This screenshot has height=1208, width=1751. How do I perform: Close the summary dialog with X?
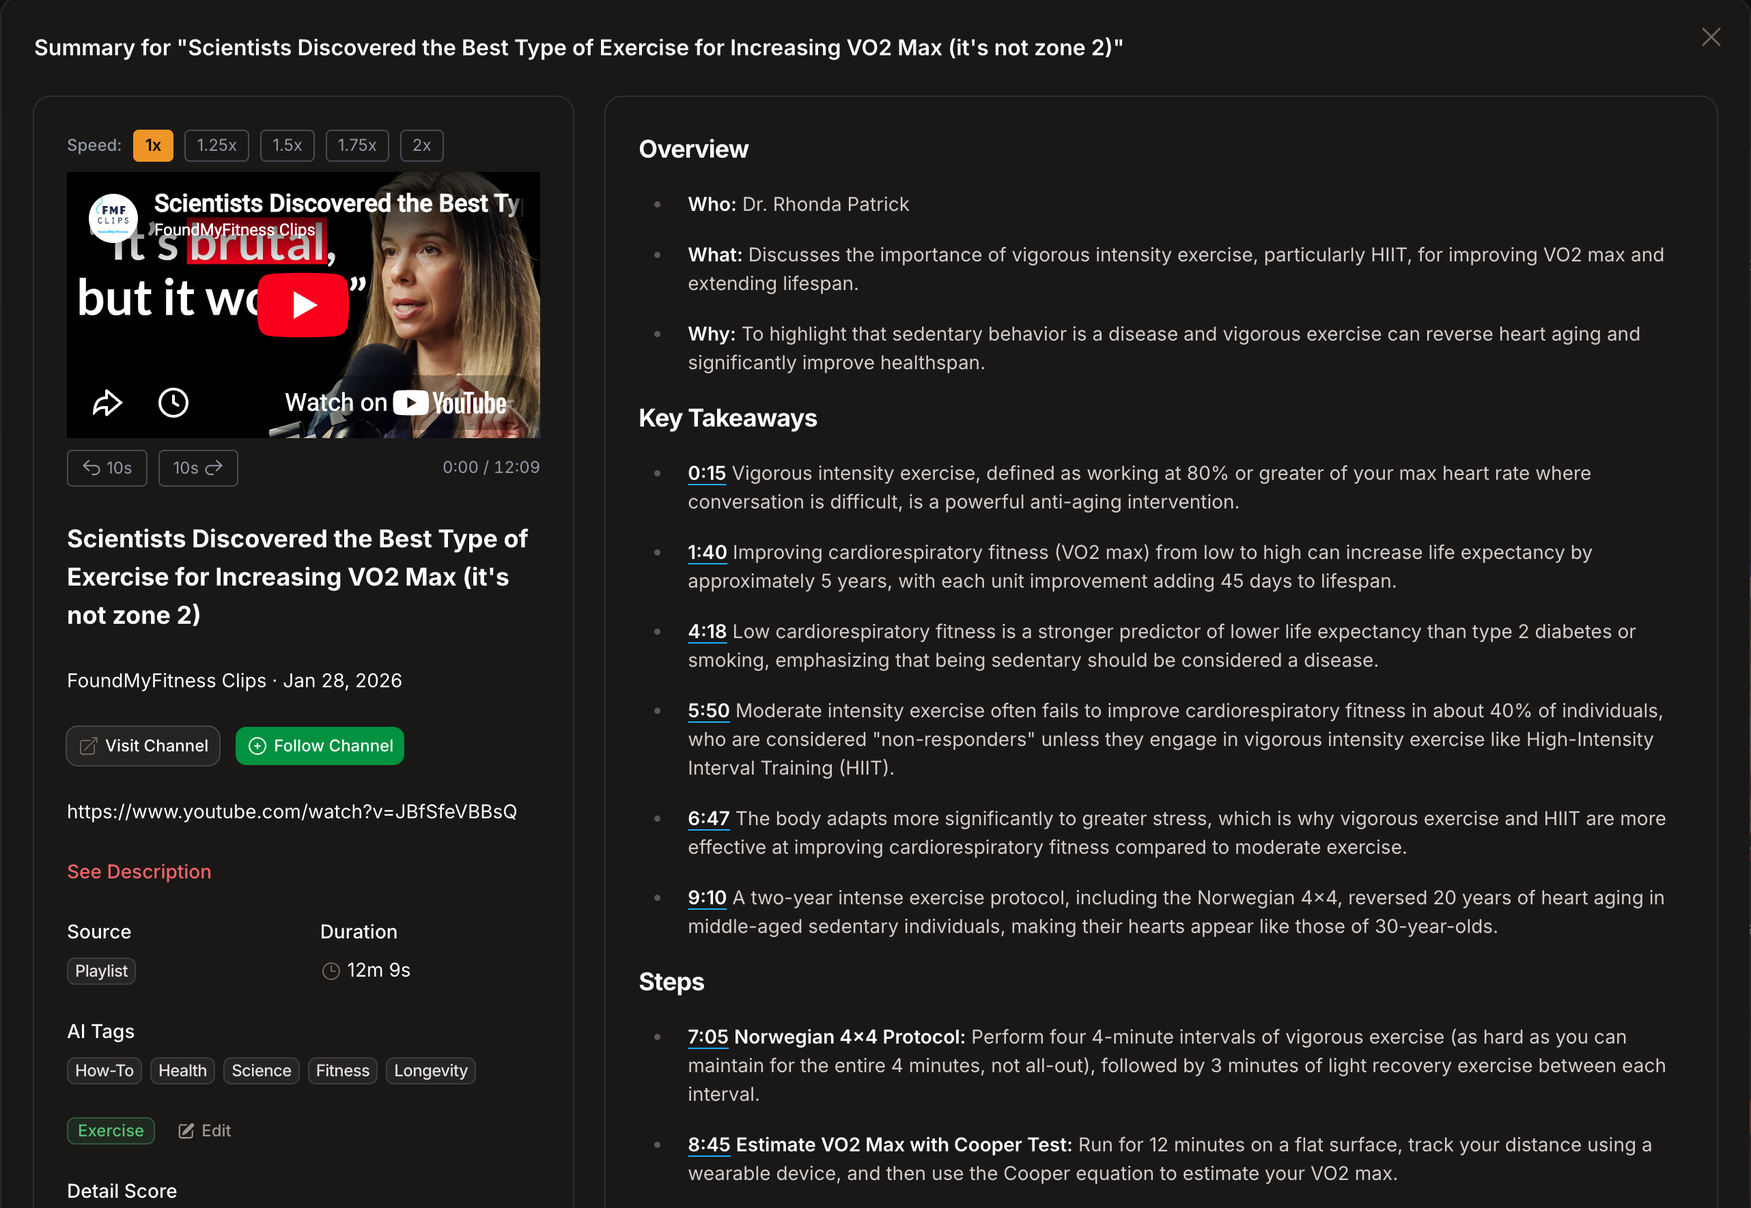tap(1711, 37)
